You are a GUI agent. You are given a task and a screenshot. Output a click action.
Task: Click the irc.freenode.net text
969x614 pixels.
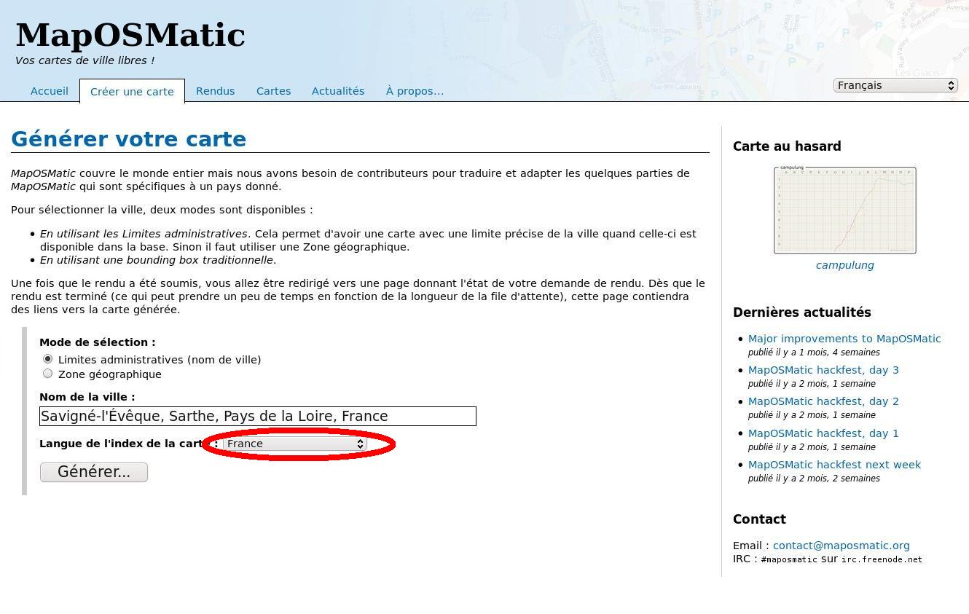pyautogui.click(x=882, y=559)
